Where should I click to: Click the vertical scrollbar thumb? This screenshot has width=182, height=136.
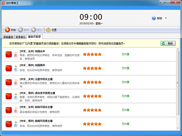point(178,83)
